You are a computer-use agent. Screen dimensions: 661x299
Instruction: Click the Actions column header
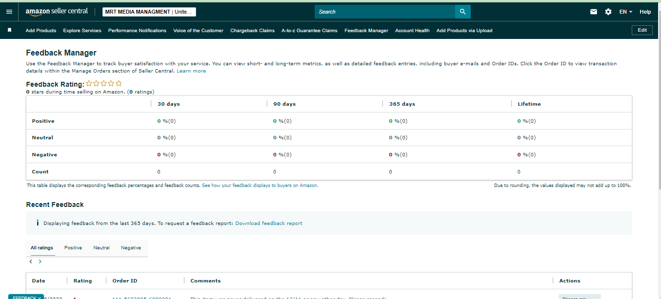point(570,281)
